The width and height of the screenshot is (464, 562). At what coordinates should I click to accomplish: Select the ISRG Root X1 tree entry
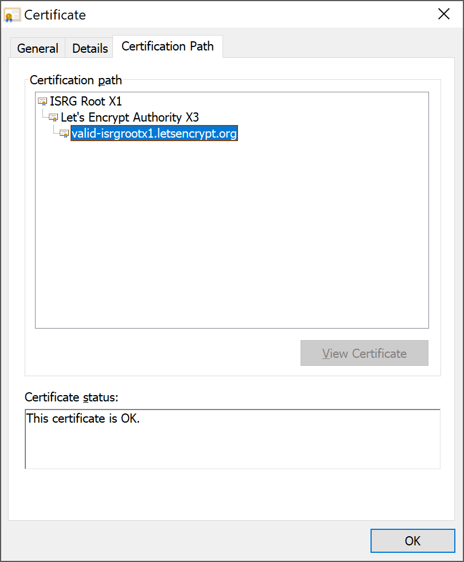click(x=85, y=101)
